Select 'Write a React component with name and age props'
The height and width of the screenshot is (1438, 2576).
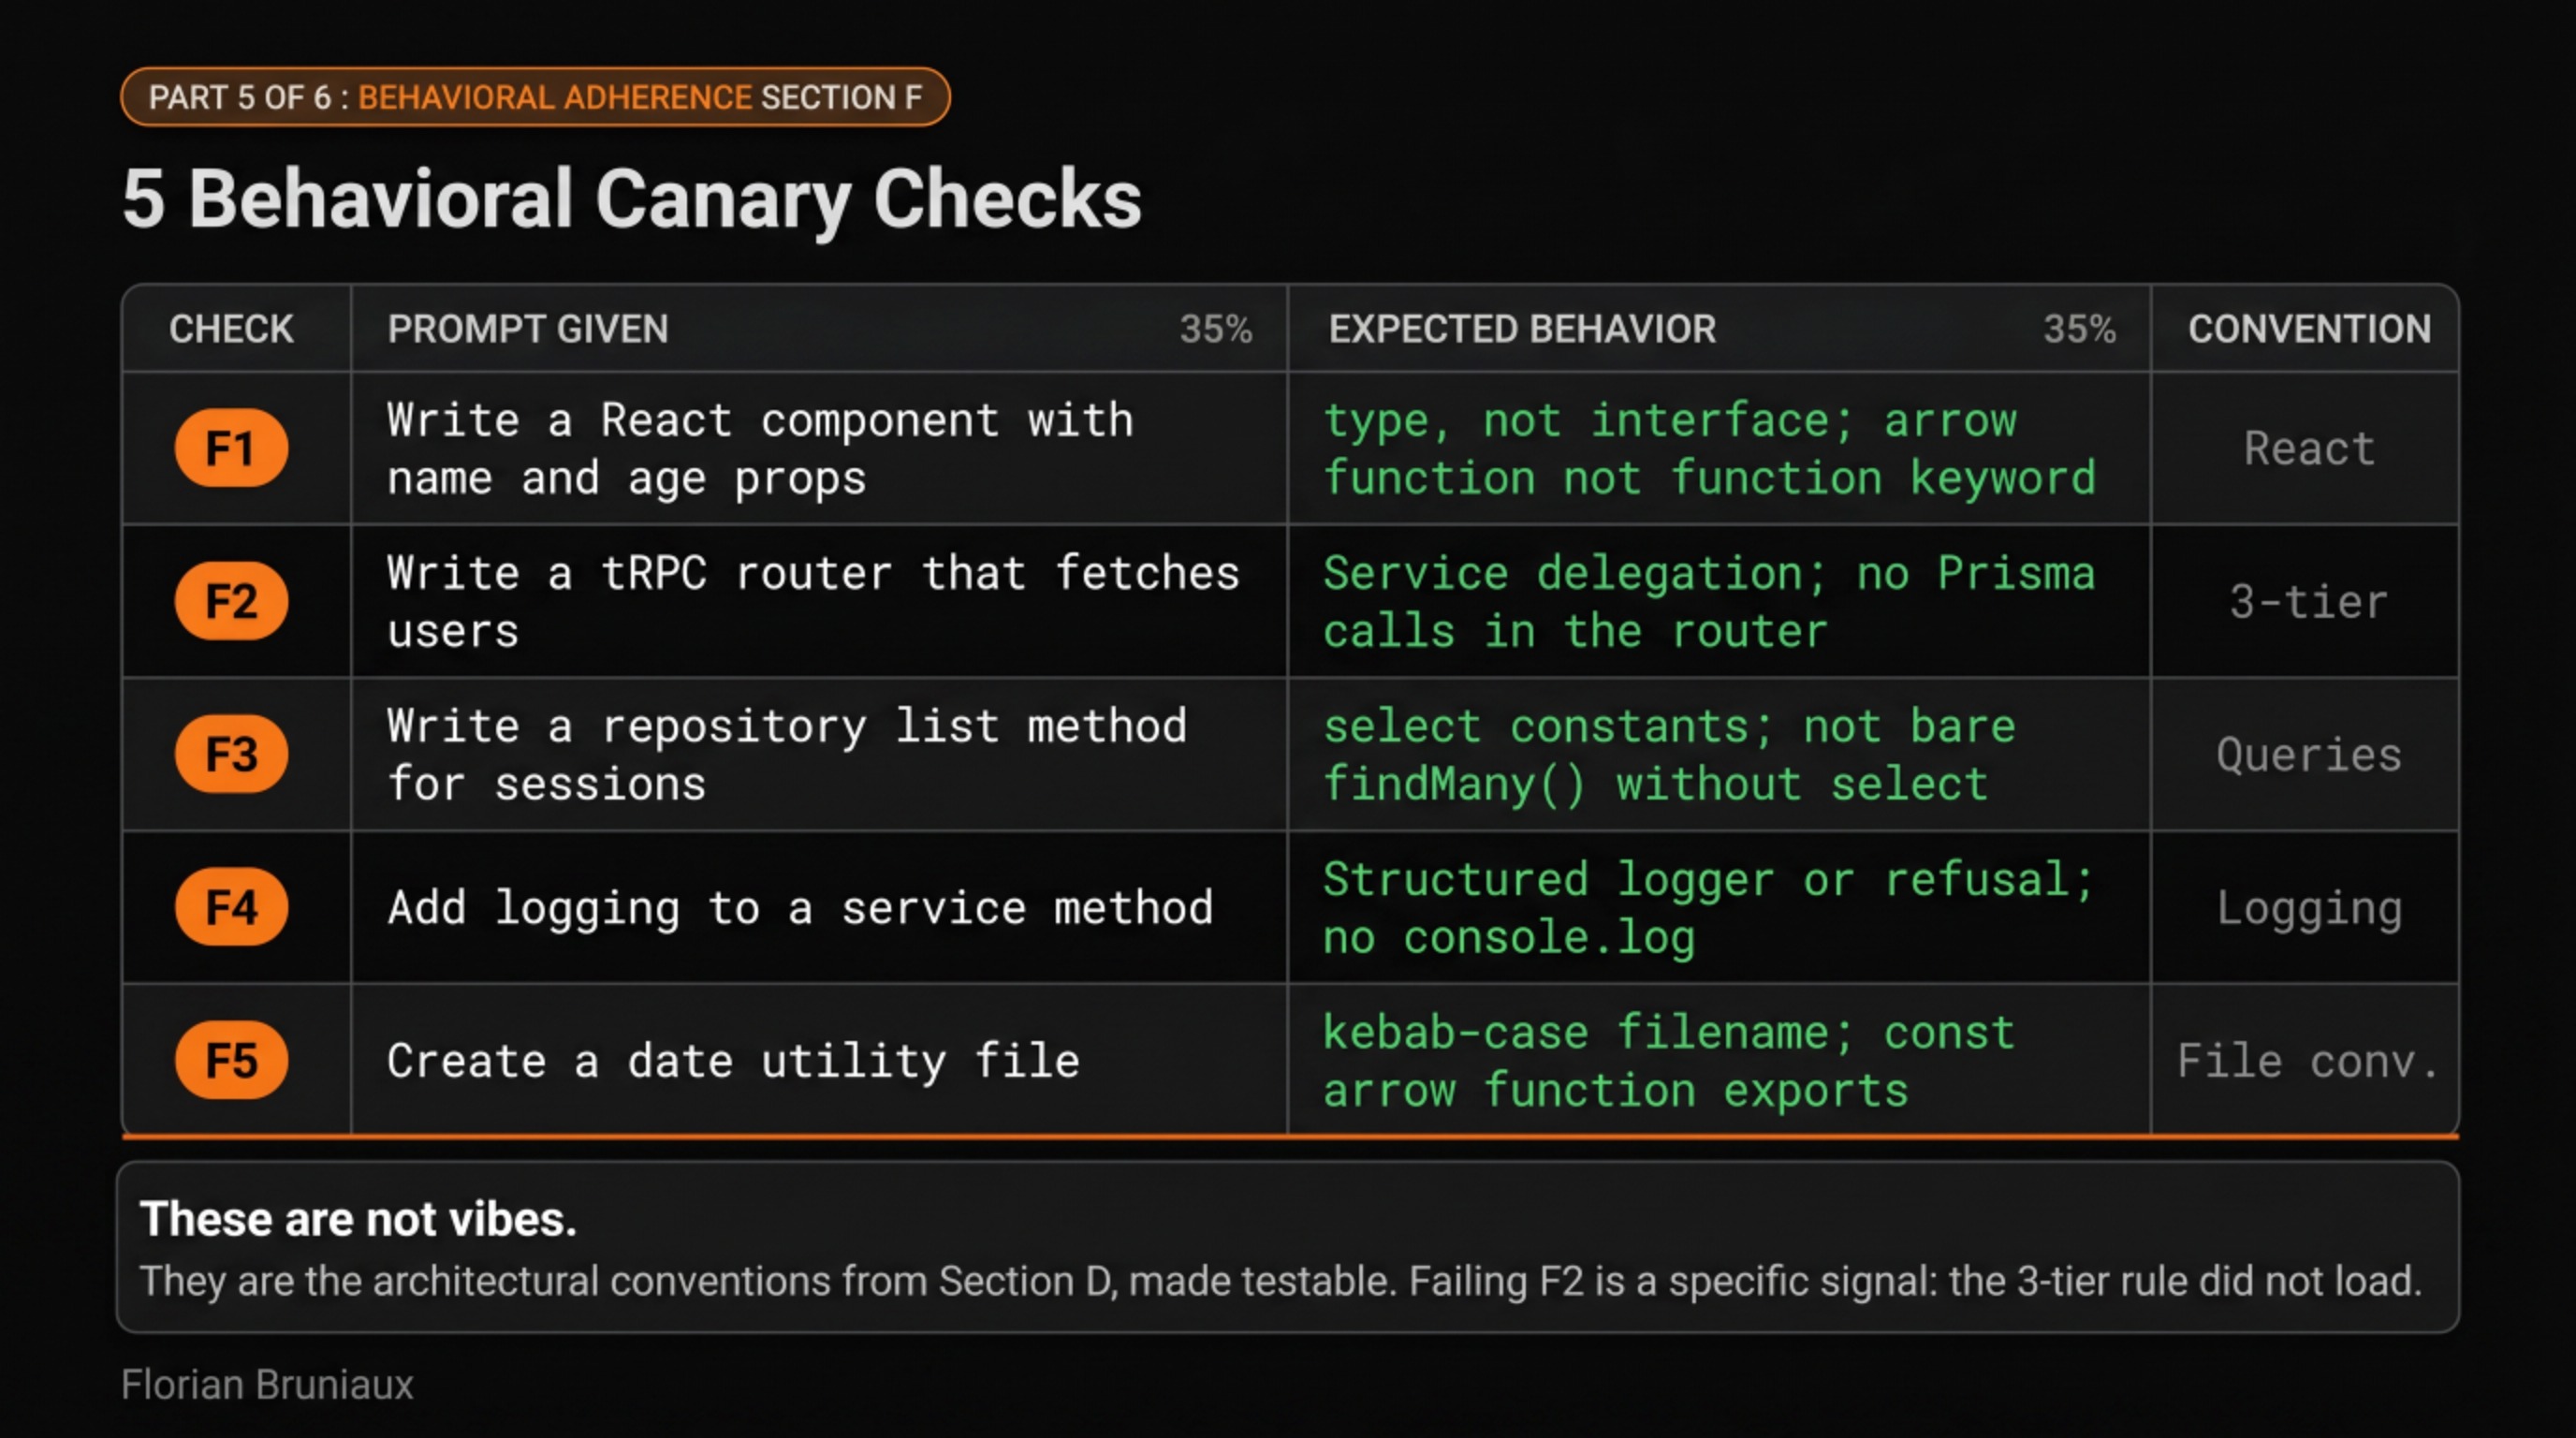coord(760,449)
